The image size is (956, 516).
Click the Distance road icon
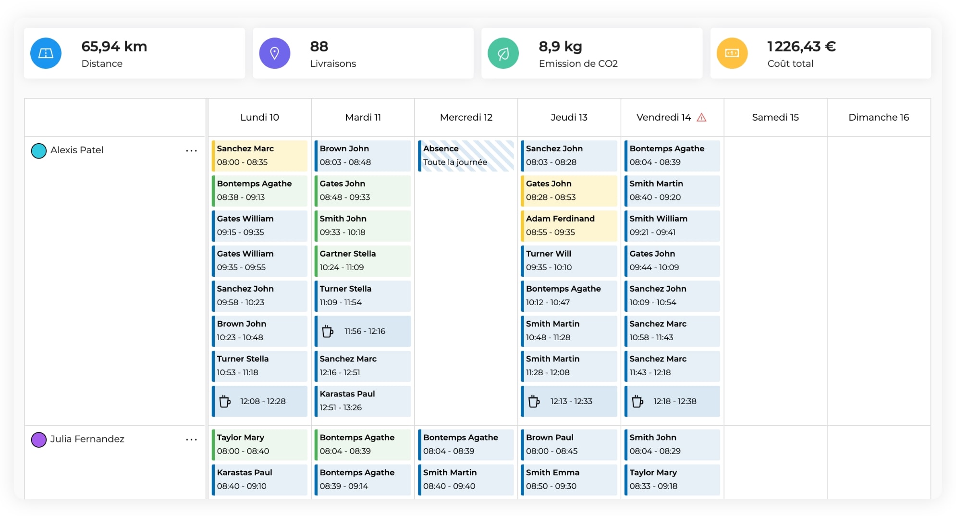46,53
